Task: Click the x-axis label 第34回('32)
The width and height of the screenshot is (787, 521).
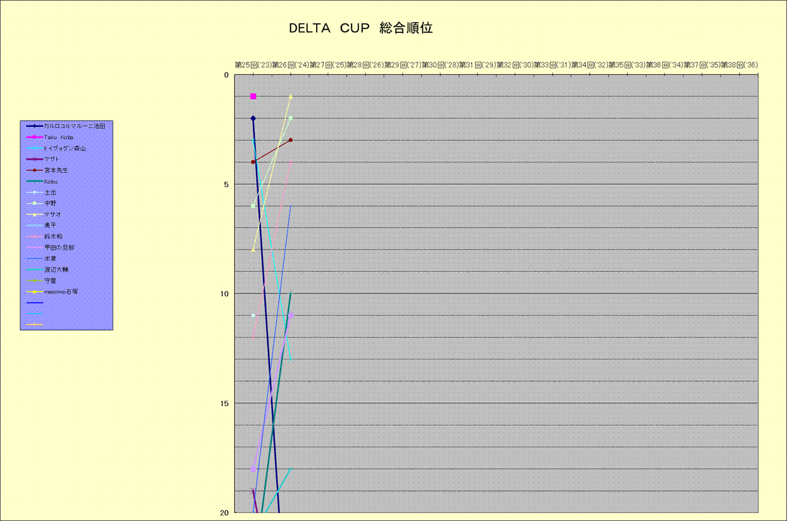Action: [x=590, y=64]
